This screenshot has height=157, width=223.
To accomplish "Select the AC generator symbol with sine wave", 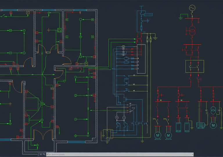I will tap(192, 8).
